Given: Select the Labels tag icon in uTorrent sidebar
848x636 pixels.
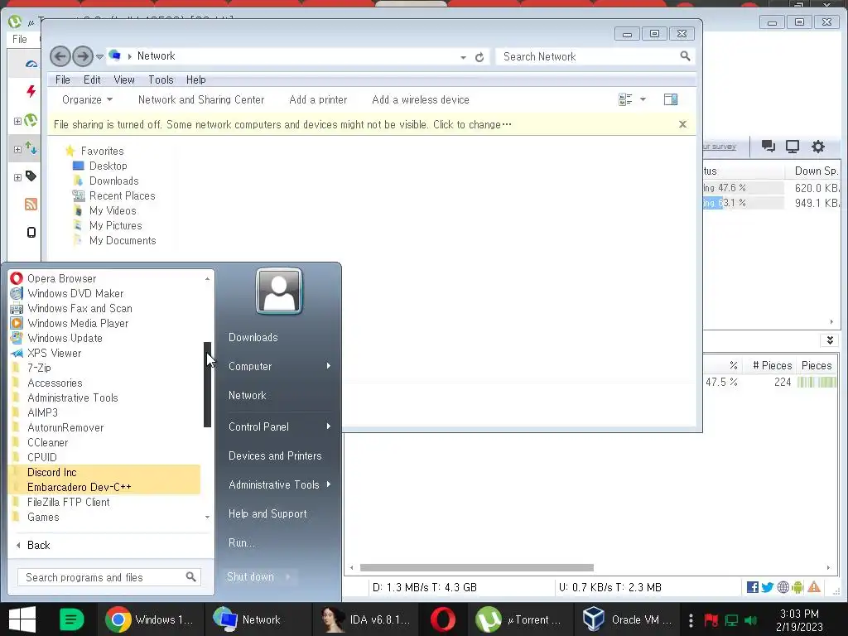Looking at the screenshot, I should (31, 176).
